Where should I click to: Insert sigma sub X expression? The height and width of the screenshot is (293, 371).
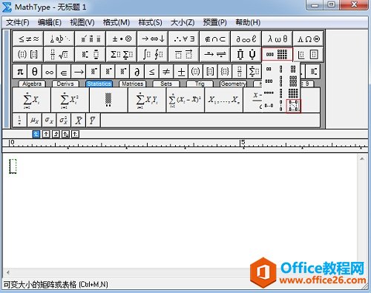point(49,121)
